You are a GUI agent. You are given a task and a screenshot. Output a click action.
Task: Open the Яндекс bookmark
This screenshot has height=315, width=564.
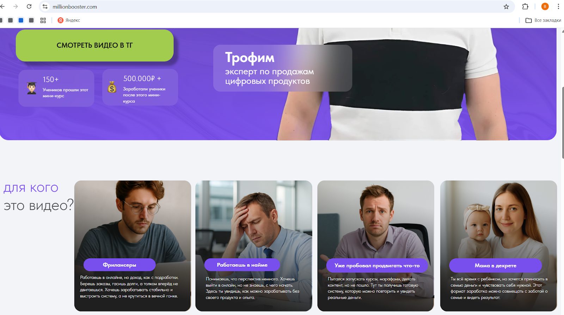(69, 20)
